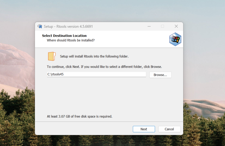The image size is (225, 146).
Task: Proceed by clicking Next
Action: (x=144, y=129)
